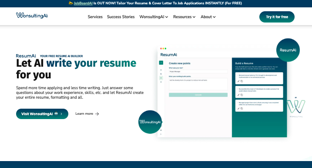Screen dimensions: 312x168
Task: Click the robot emoji on Visit button
Action: click(56, 113)
